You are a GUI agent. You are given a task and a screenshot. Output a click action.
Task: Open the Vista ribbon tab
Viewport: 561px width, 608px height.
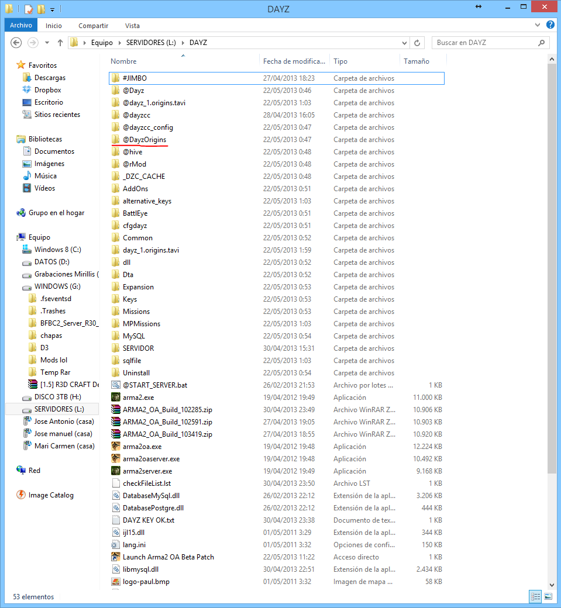tap(132, 26)
